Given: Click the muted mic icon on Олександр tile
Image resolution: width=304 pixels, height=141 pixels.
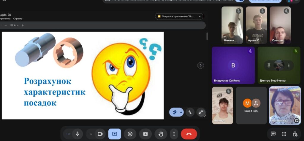Looking at the screenshot, I should (x=286, y=11).
